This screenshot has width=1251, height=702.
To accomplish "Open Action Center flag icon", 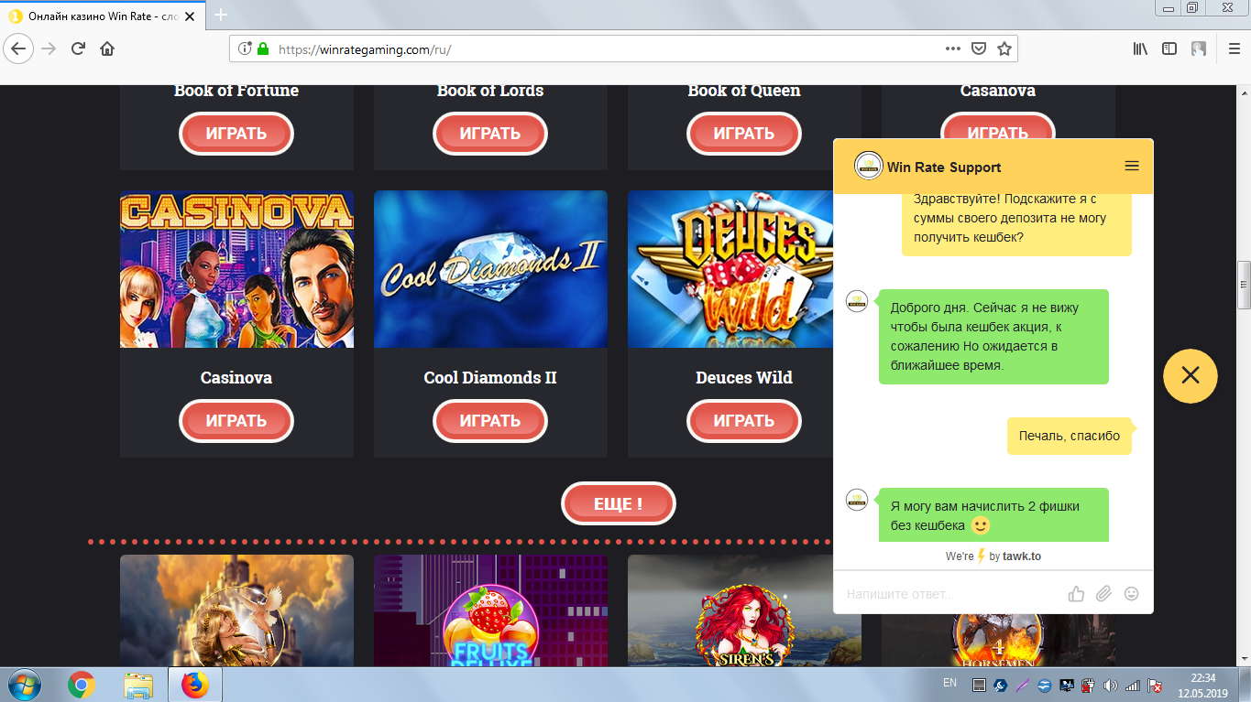I will 1155,685.
